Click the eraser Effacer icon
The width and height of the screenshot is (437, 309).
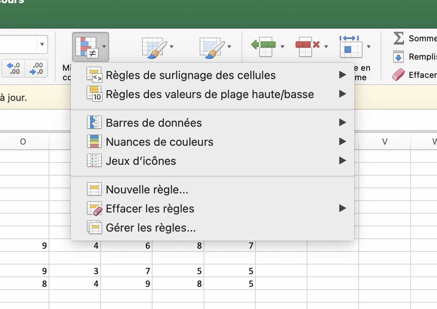(398, 75)
